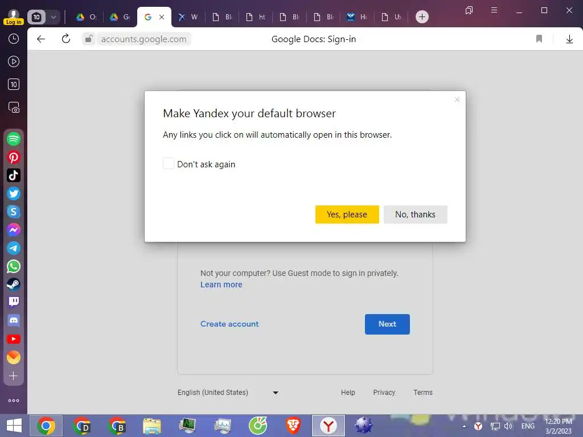Viewport: 583px width, 437px height.
Task: Go back to the previous page
Action: click(41, 39)
